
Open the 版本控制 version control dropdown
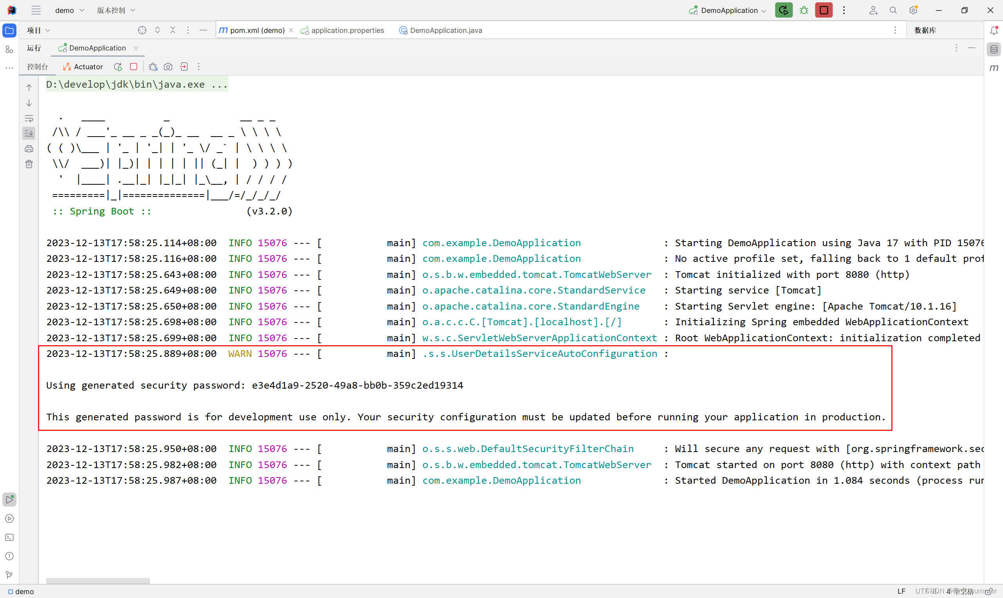(x=116, y=10)
